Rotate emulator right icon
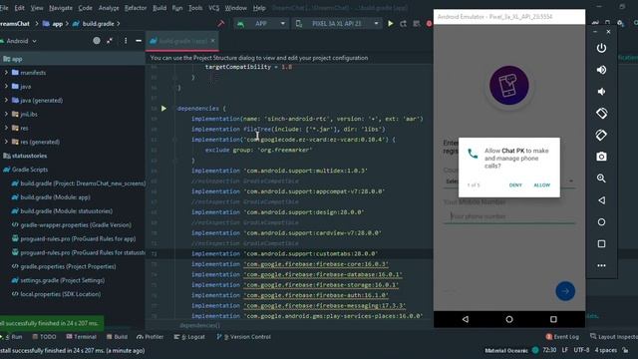The image size is (638, 359). pyautogui.click(x=601, y=135)
